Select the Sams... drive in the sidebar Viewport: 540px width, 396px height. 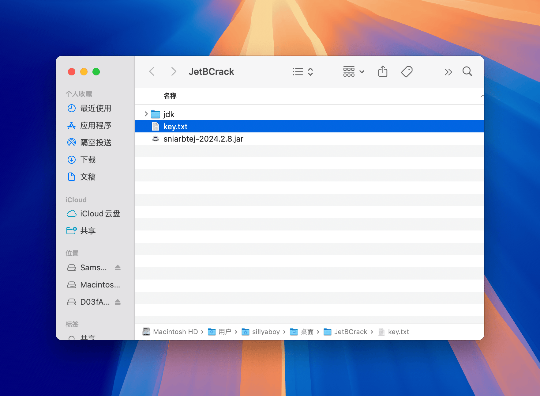87,268
